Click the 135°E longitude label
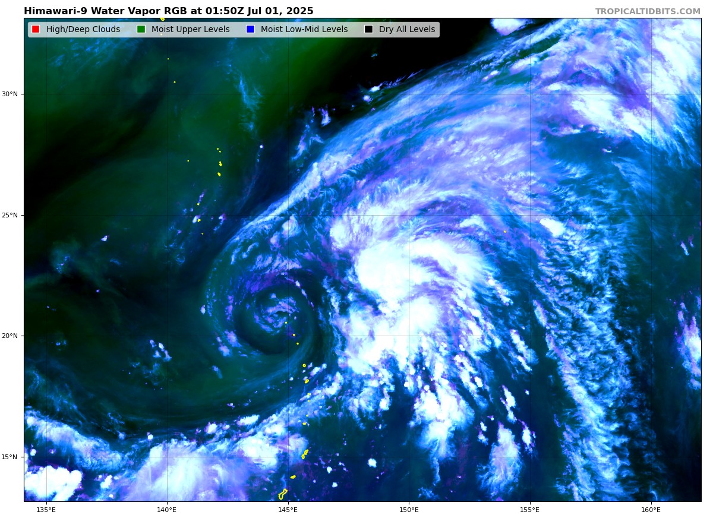Image resolution: width=713 pixels, height=515 pixels. pyautogui.click(x=46, y=509)
